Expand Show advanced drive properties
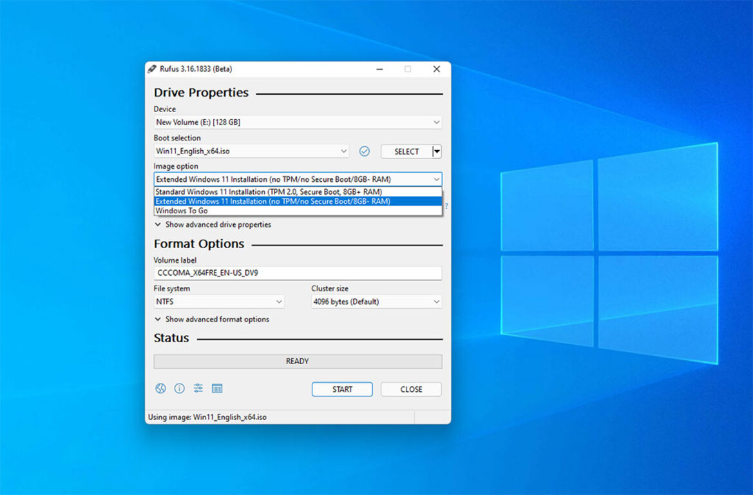Viewport: 753px width, 495px height. coord(213,224)
